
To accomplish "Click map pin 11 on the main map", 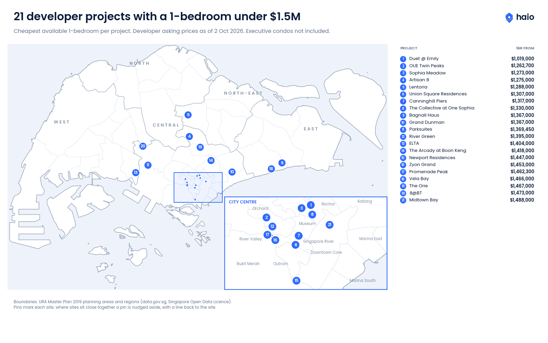I will point(148,165).
